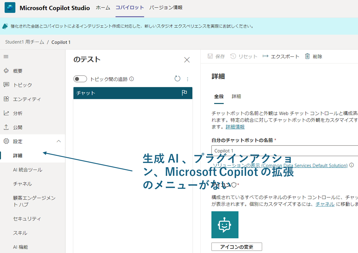The image size is (358, 253).
Task: Click リセット in the toolbar
Action: [244, 56]
